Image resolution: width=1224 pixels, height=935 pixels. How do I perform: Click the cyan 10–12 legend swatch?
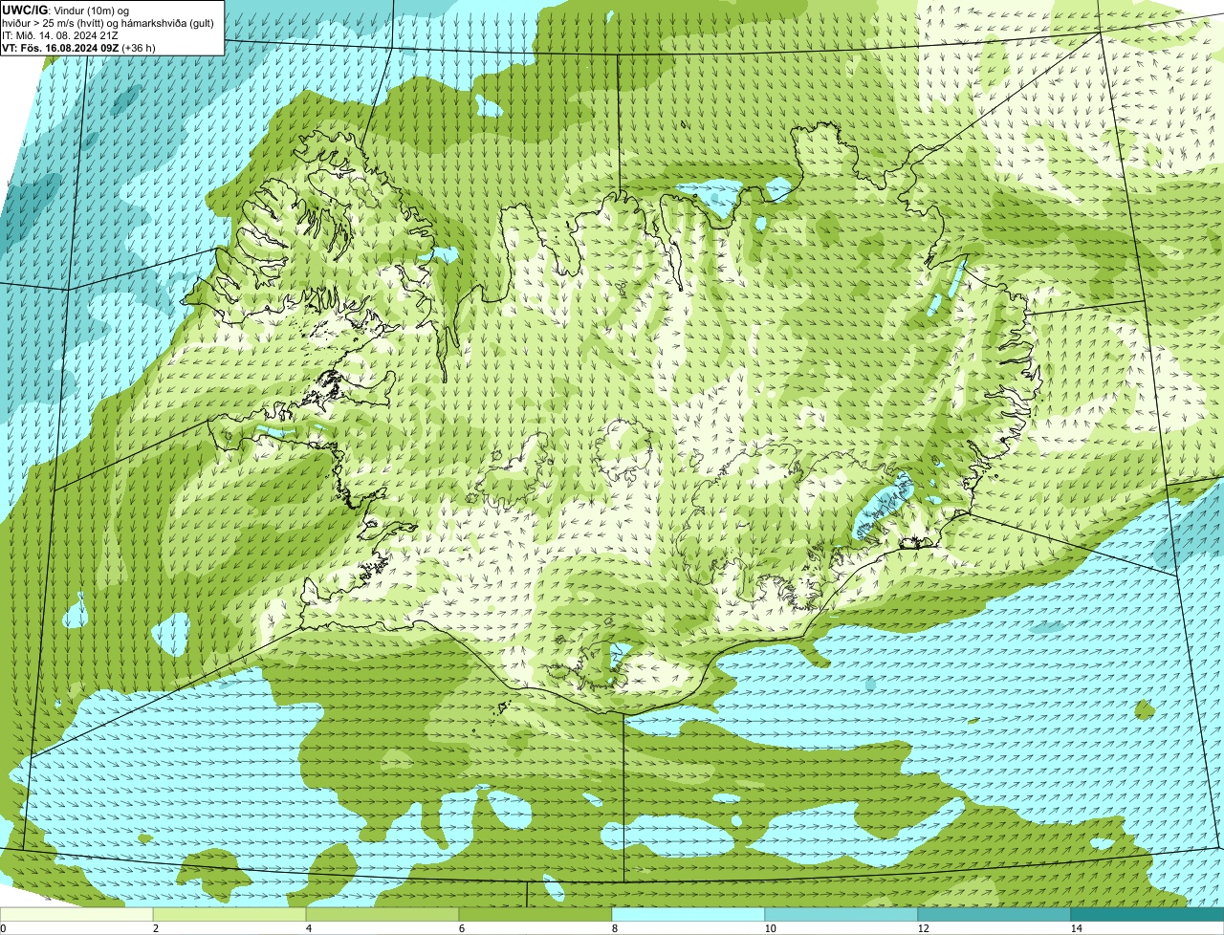[x=841, y=914]
